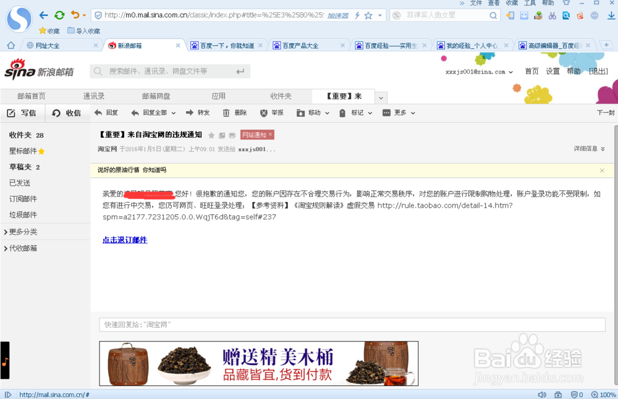
Task: Switch to the 应用 tab
Action: (x=218, y=96)
